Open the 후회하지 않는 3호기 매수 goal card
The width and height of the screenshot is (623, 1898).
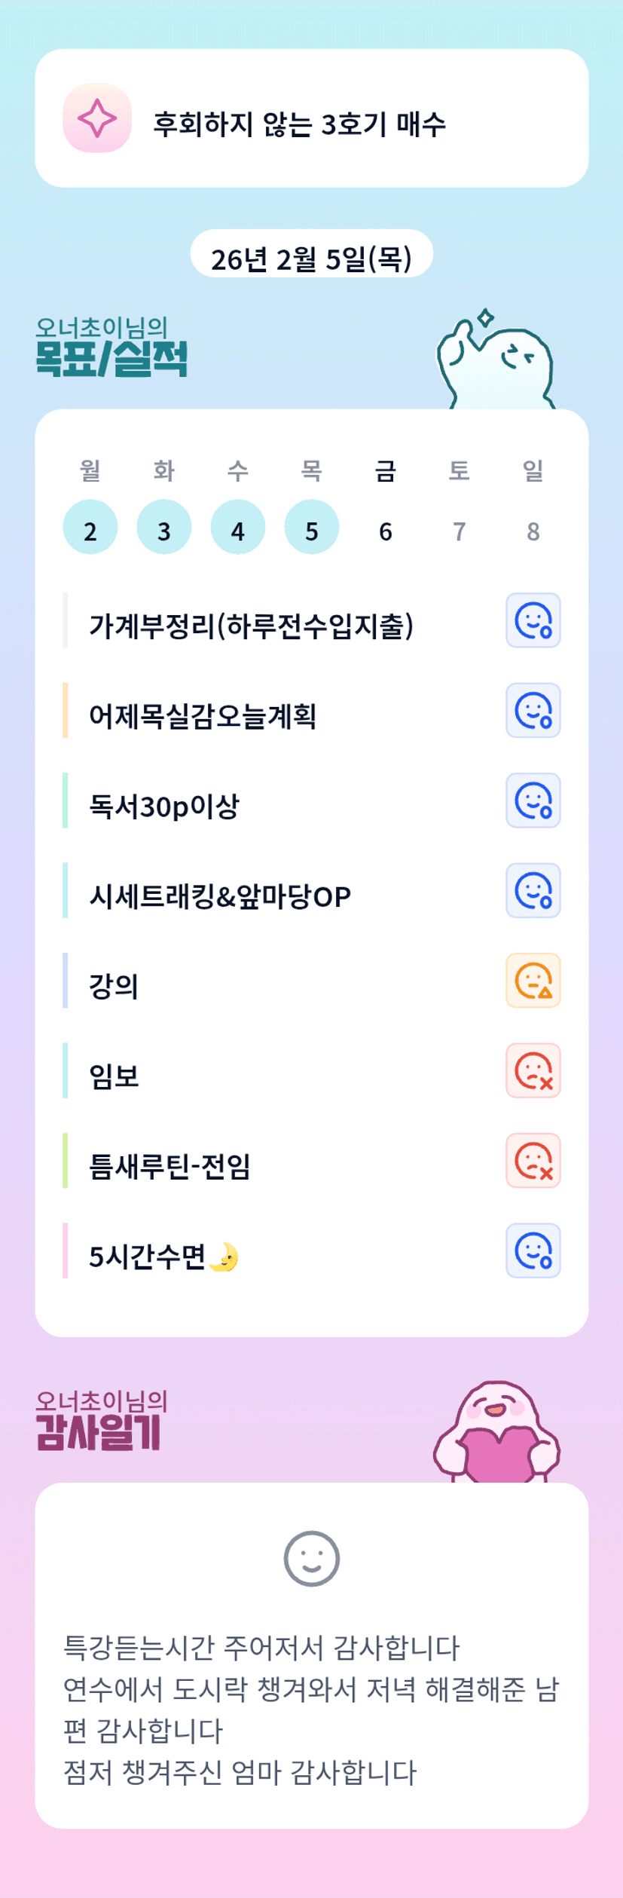click(x=311, y=118)
